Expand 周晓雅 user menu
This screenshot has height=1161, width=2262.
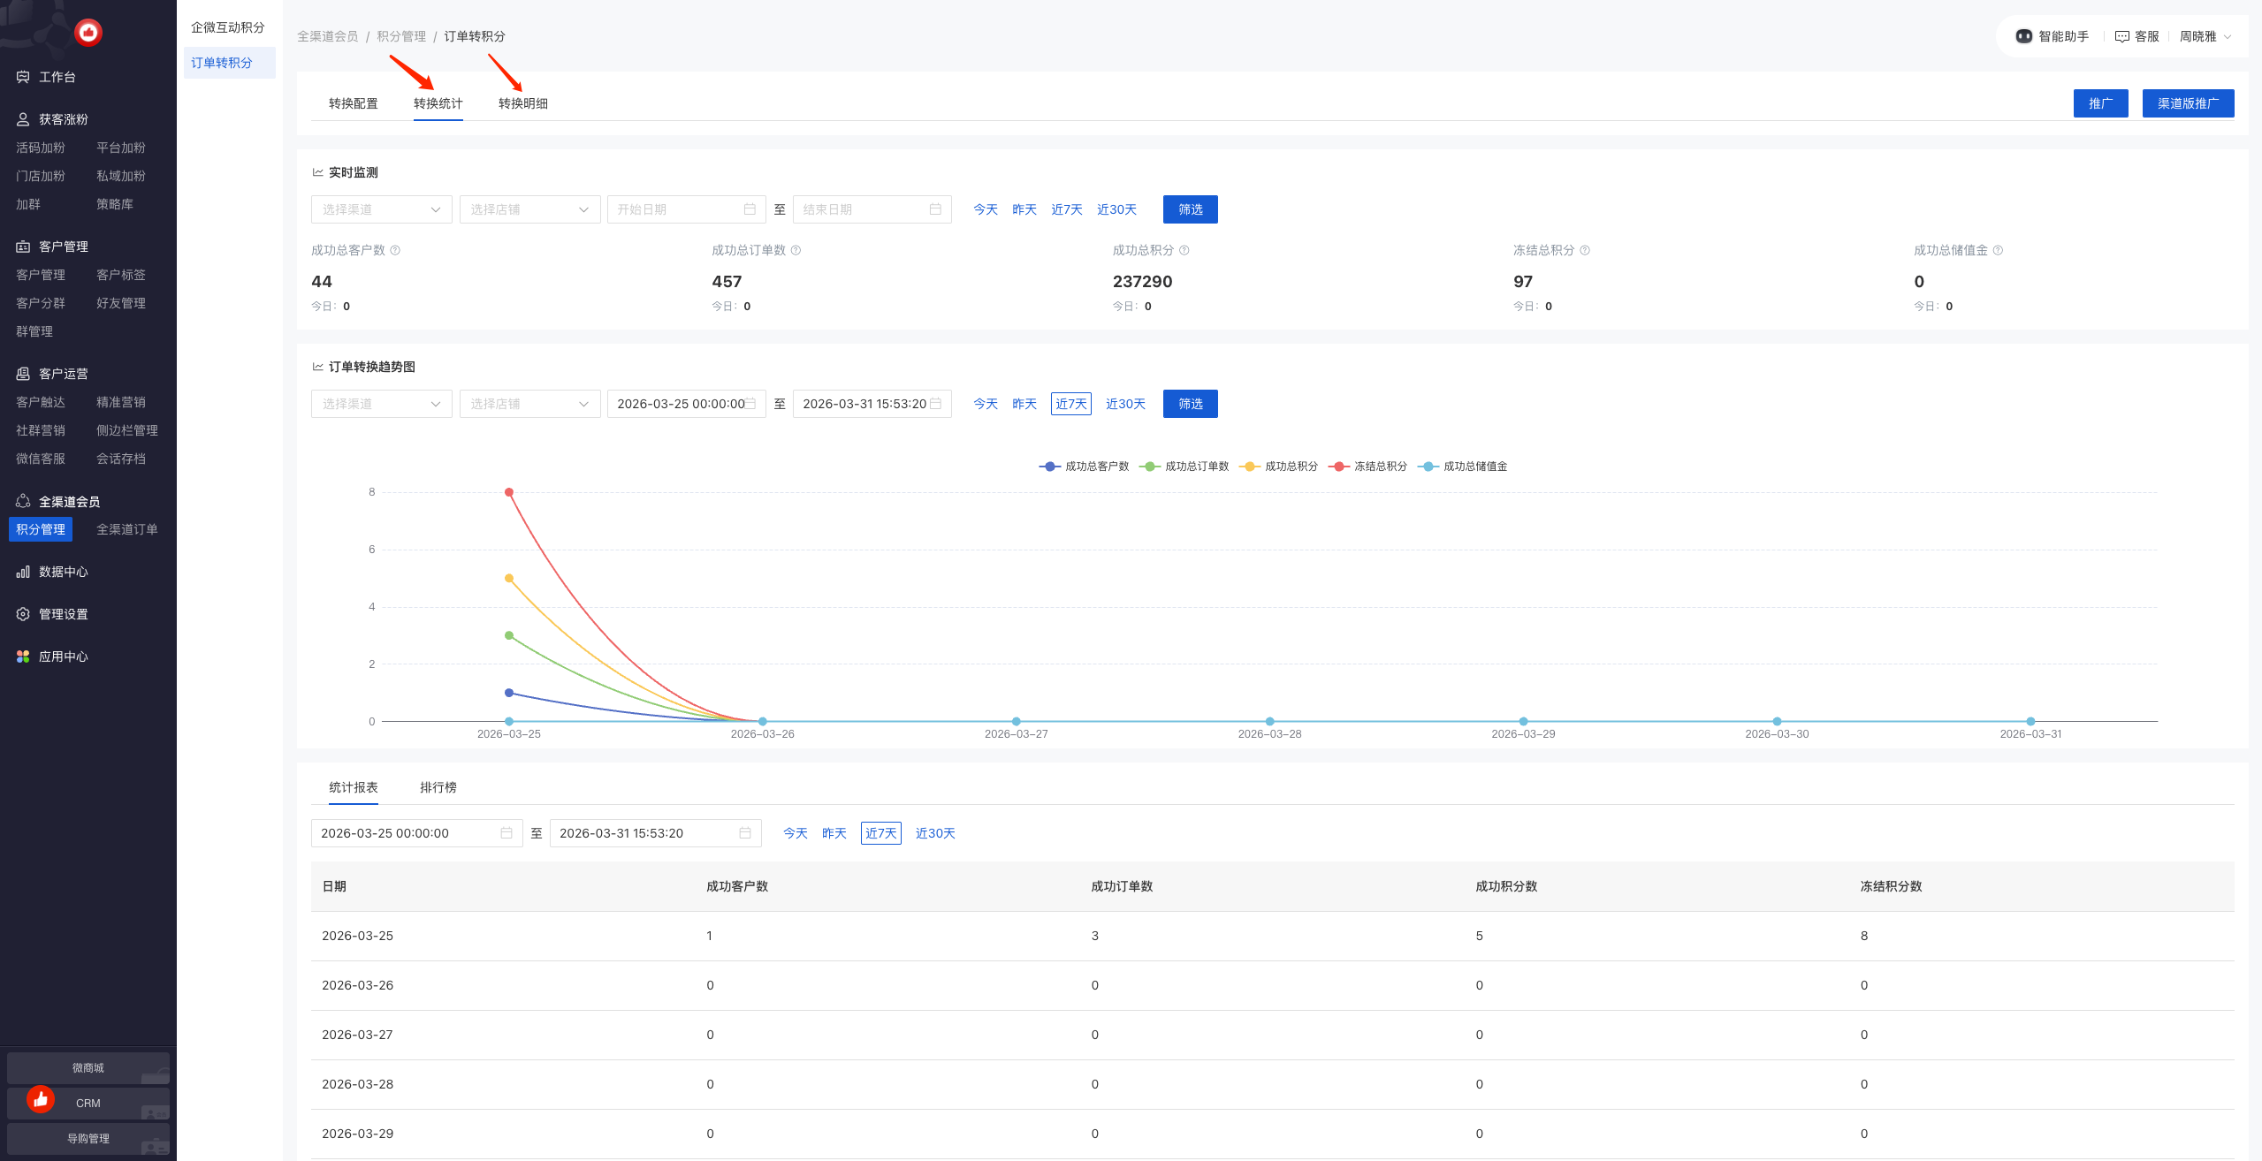coord(2205,36)
